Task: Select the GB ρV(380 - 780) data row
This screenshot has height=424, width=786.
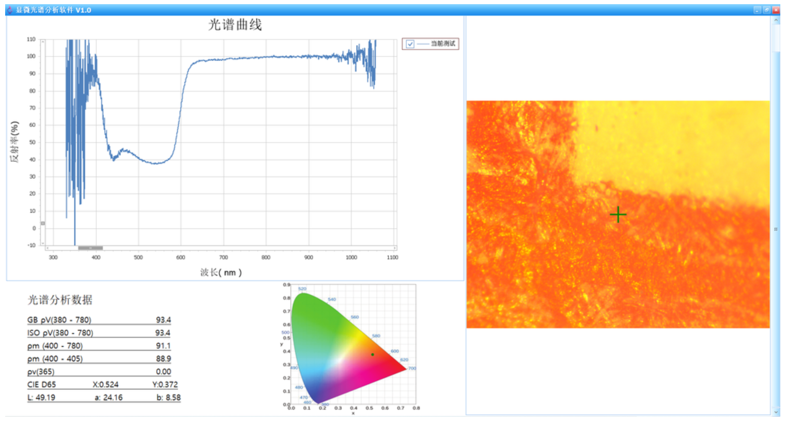Action: 99,320
